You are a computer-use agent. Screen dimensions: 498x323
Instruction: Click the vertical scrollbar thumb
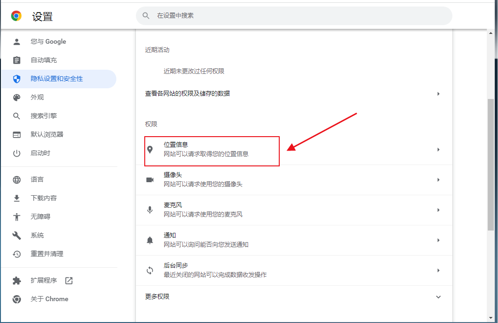pyautogui.click(x=491, y=165)
